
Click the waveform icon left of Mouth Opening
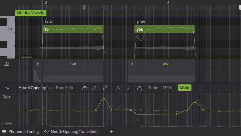pyautogui.click(x=7, y=88)
